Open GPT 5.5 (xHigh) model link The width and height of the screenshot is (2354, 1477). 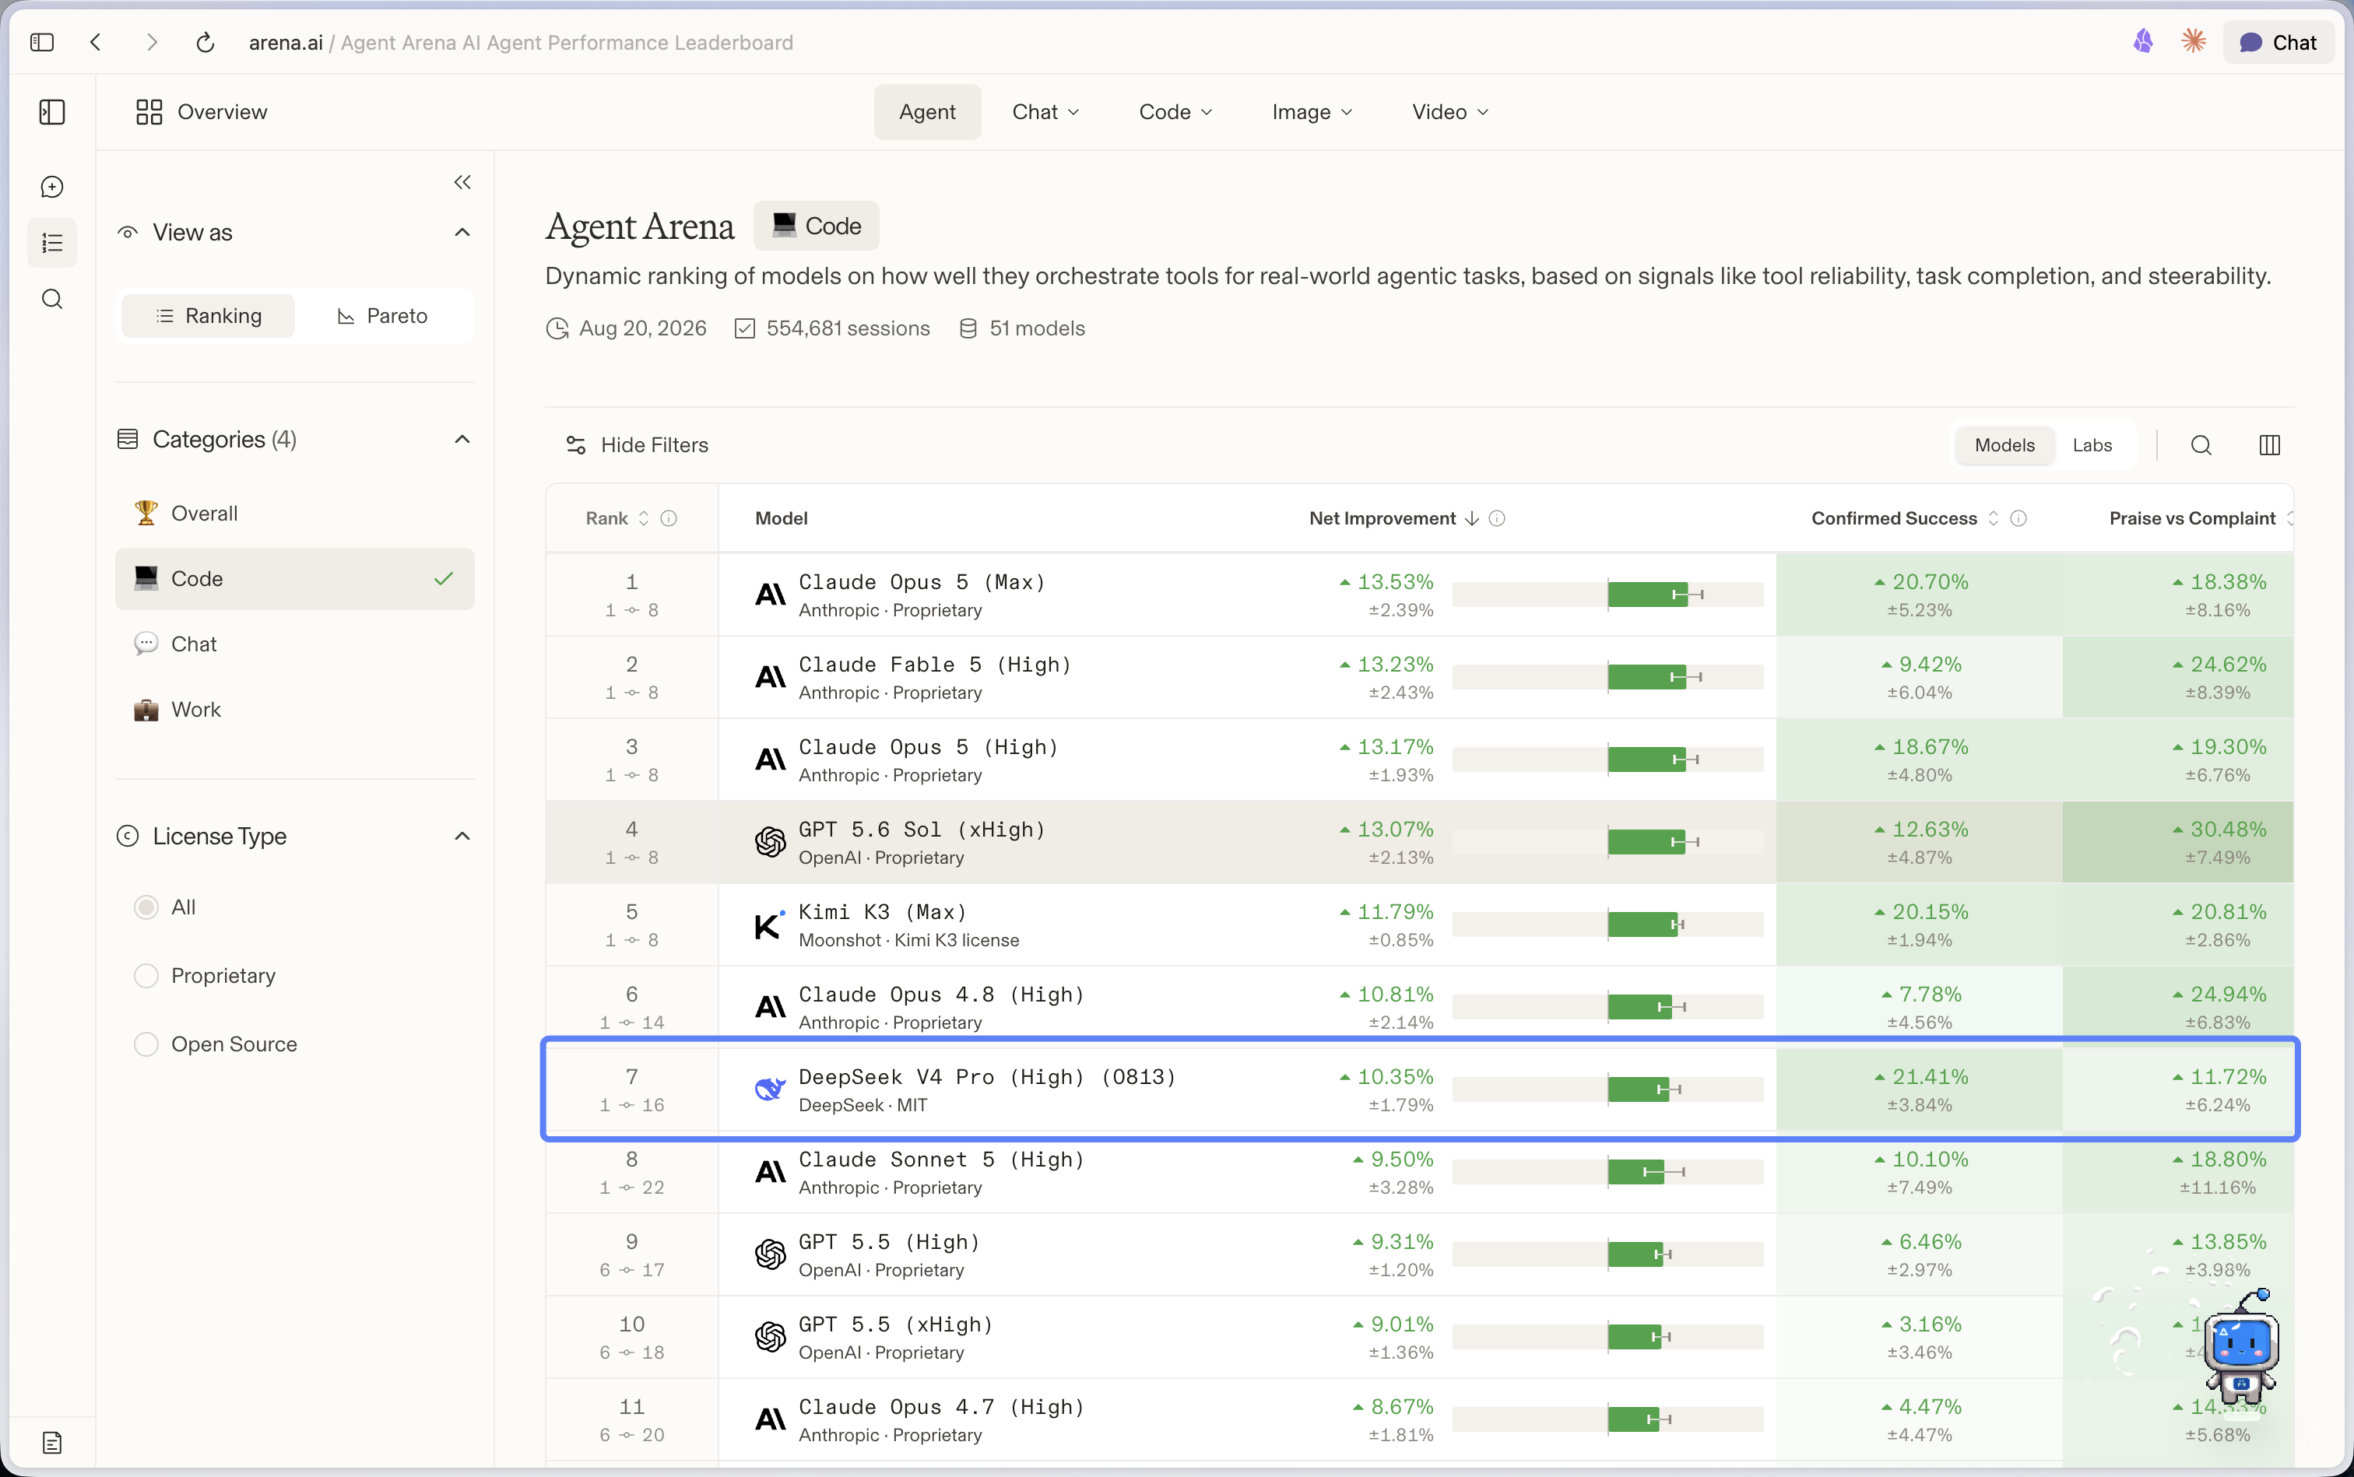coord(895,1325)
